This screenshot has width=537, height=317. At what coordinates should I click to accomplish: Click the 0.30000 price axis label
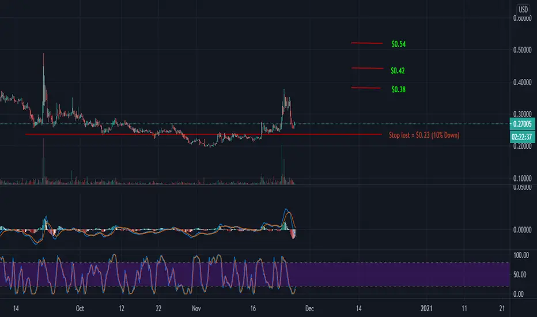point(522,114)
